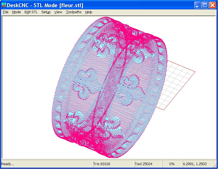This screenshot has width=218, height=169.
Task: Minimize the DeskCNC window
Action: click(x=198, y=5)
